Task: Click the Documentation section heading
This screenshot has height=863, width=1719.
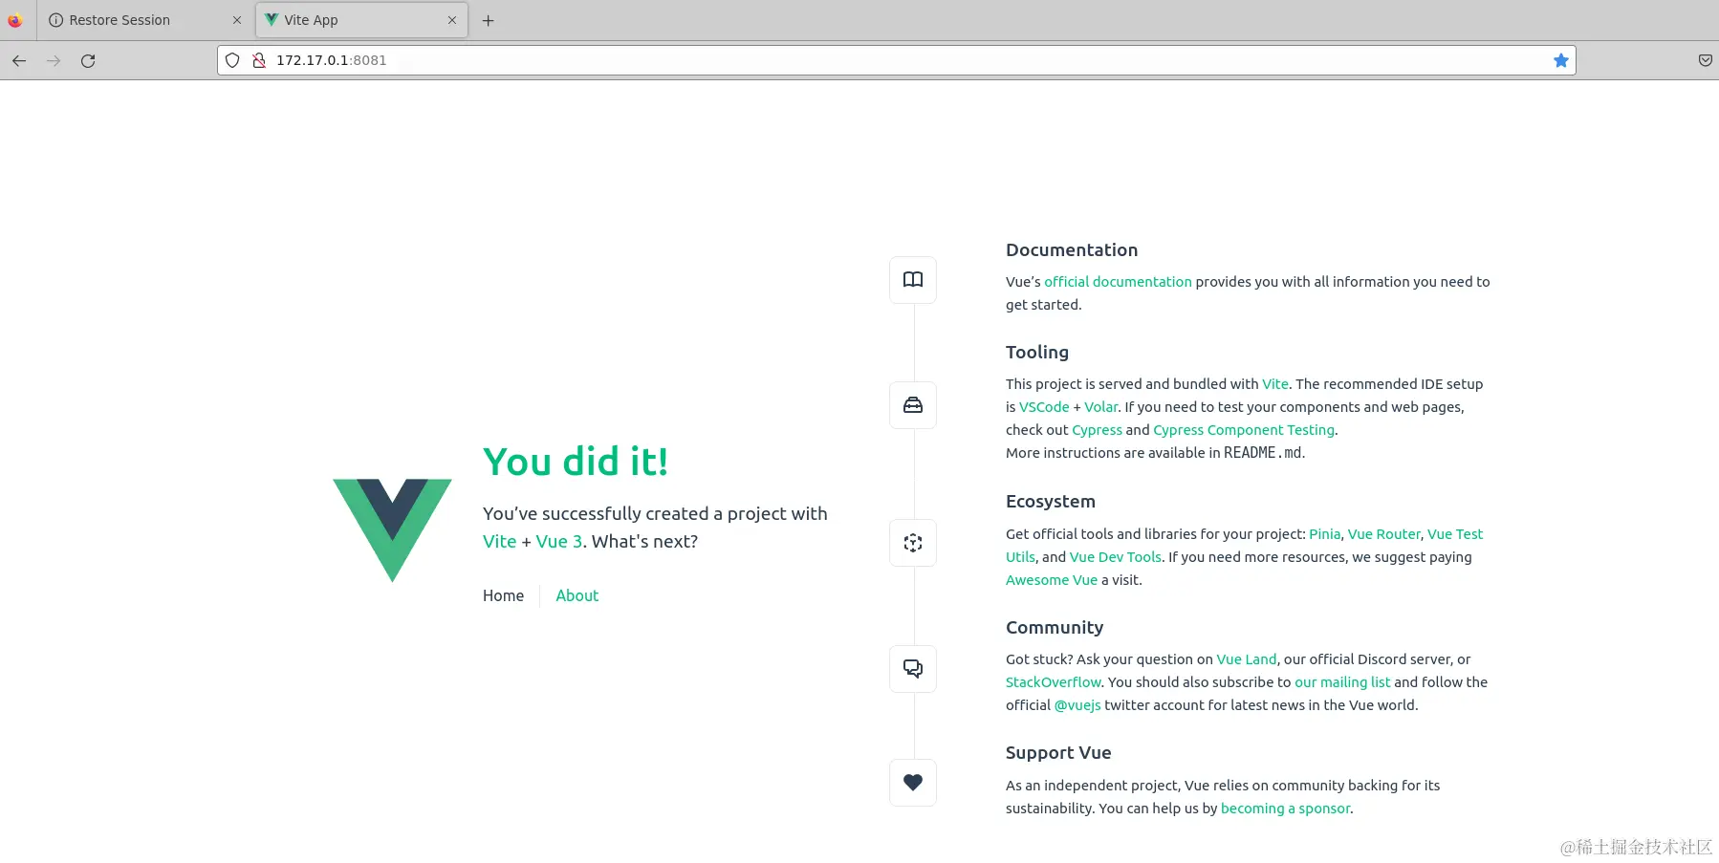Action: tap(1072, 250)
